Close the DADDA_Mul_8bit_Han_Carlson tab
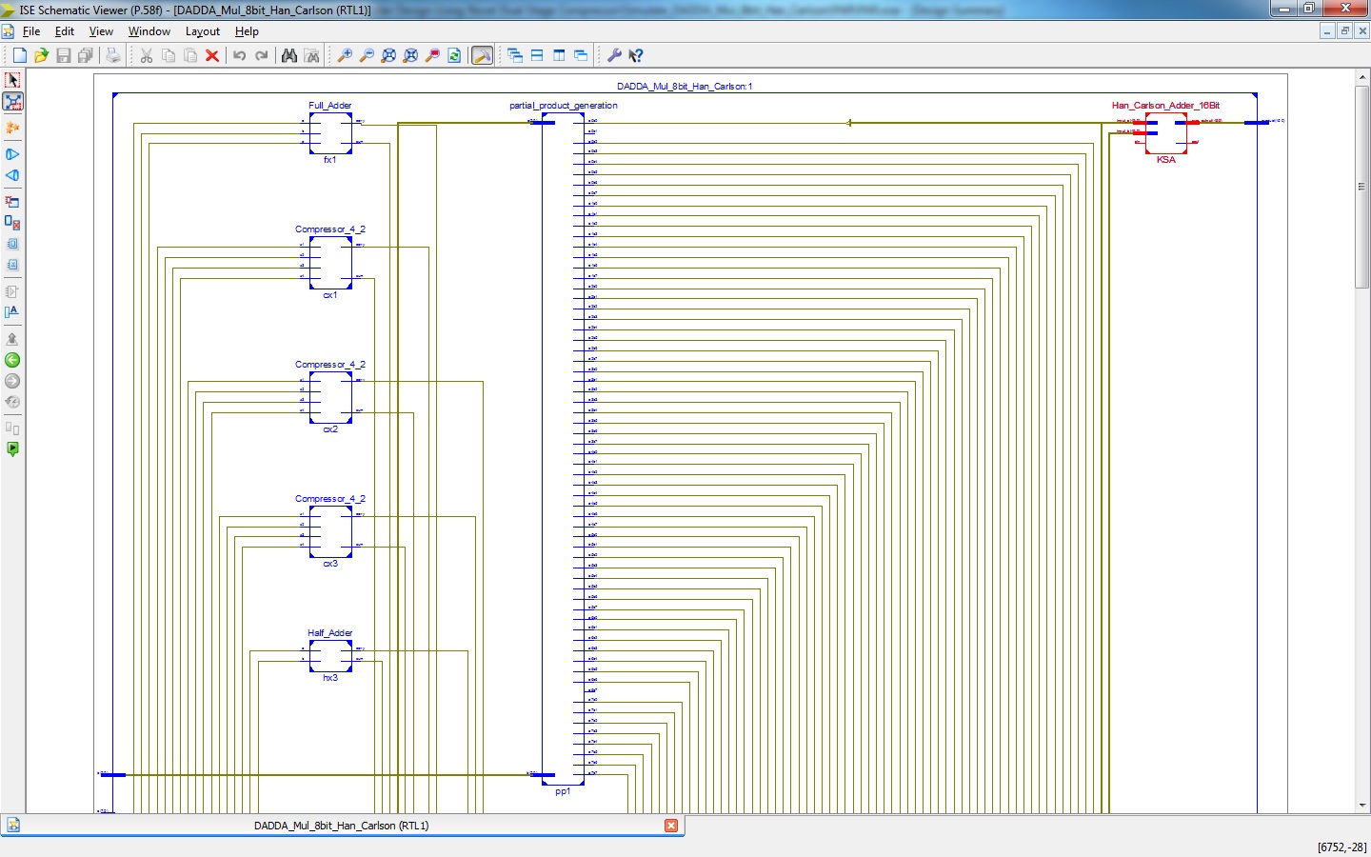 [671, 826]
